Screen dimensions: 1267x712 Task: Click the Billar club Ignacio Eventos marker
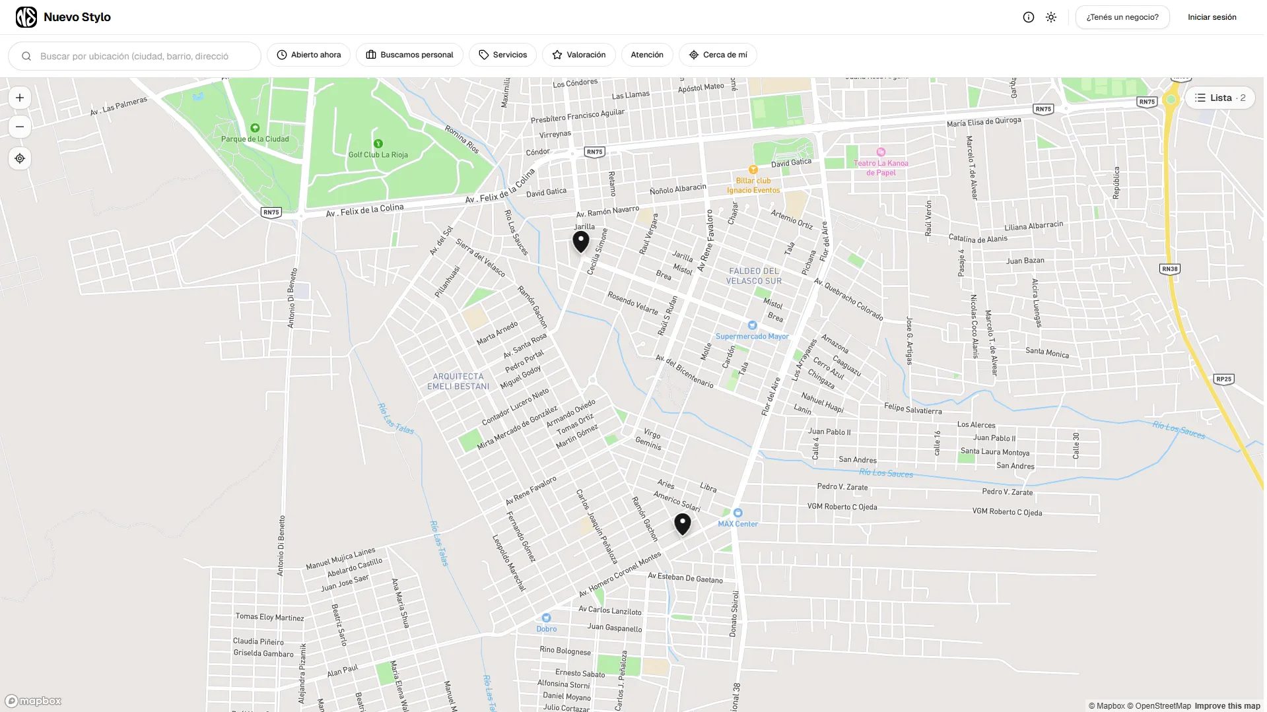pos(753,170)
